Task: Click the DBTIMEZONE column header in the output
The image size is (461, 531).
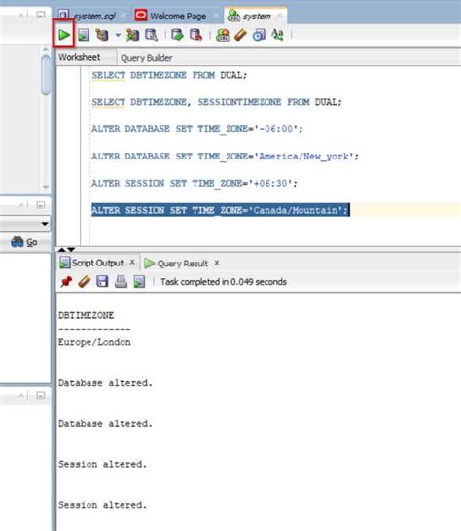Action: (x=86, y=315)
